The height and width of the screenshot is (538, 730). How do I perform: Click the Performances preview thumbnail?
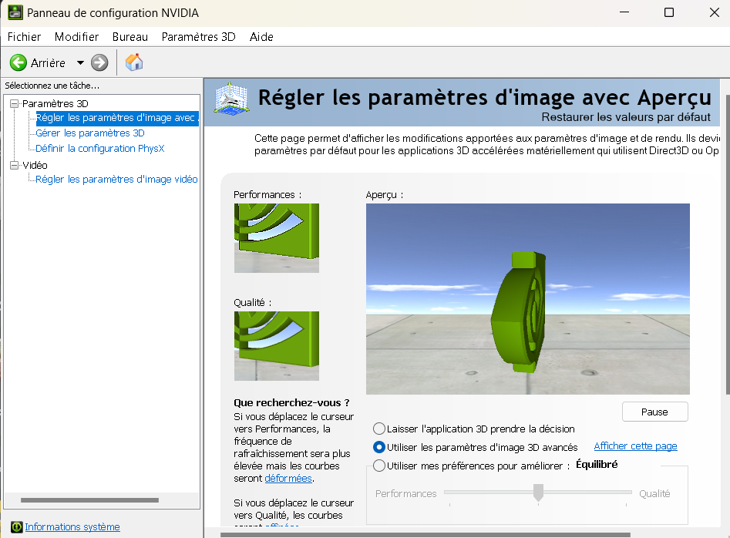(x=276, y=237)
